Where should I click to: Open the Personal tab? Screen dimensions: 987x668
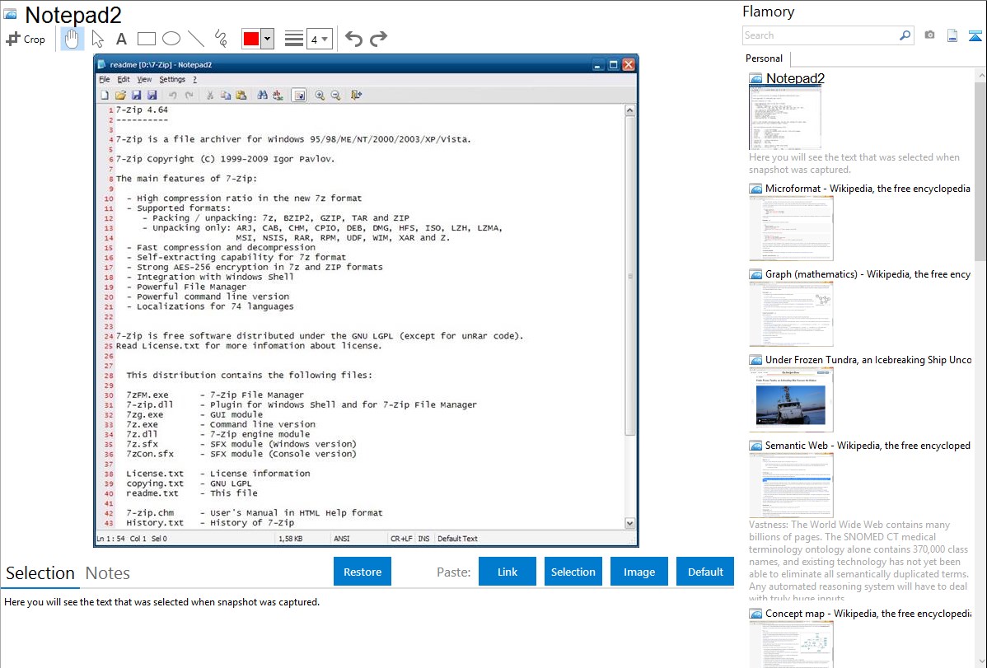pyautogui.click(x=764, y=58)
